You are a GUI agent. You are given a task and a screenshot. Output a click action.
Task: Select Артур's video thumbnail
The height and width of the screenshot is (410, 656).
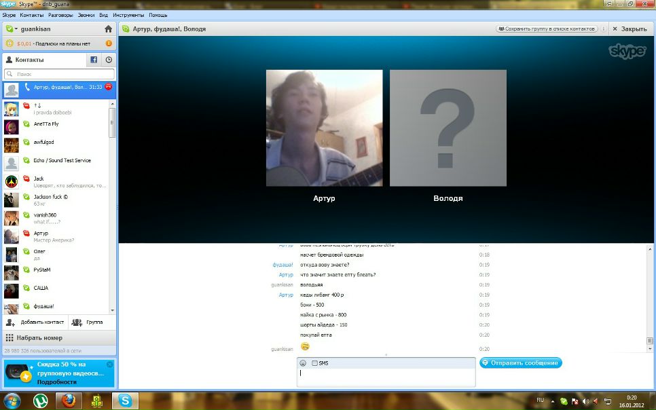tap(324, 128)
